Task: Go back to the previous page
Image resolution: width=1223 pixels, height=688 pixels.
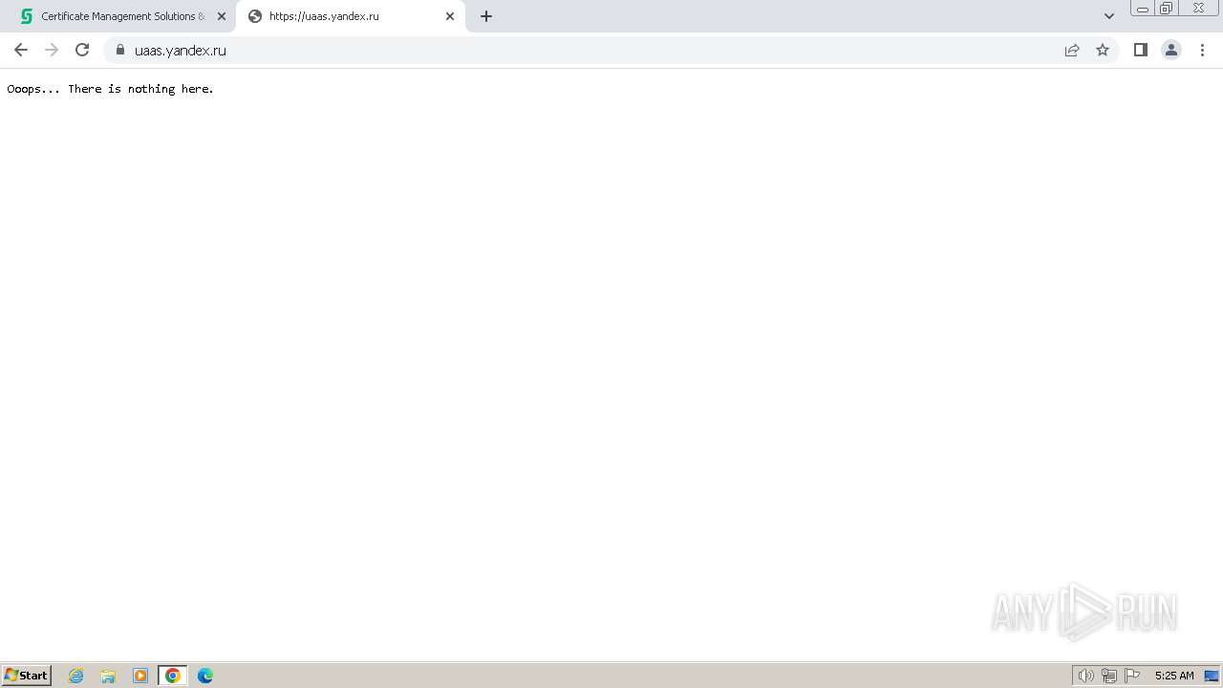Action: click(x=21, y=50)
